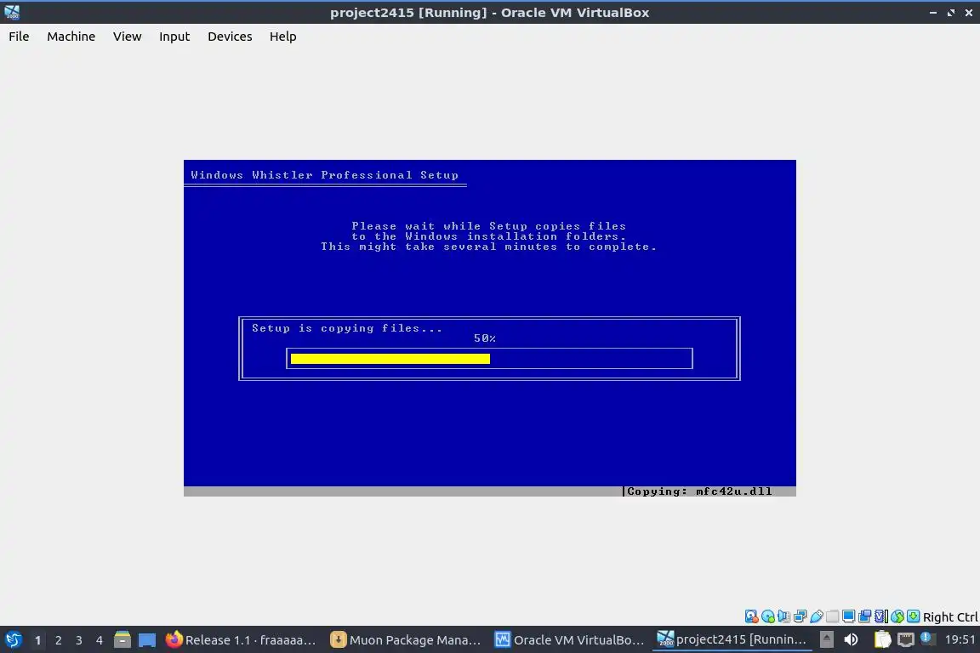Open the Input menu
This screenshot has width=980, height=653.
[x=174, y=37]
